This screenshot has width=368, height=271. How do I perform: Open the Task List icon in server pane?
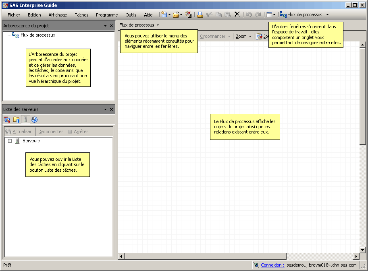pyautogui.click(x=7, y=119)
